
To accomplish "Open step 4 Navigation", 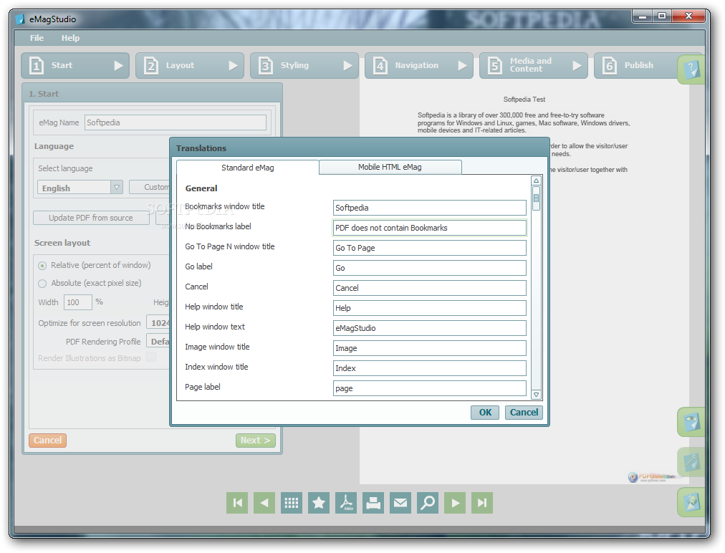I will tap(419, 66).
